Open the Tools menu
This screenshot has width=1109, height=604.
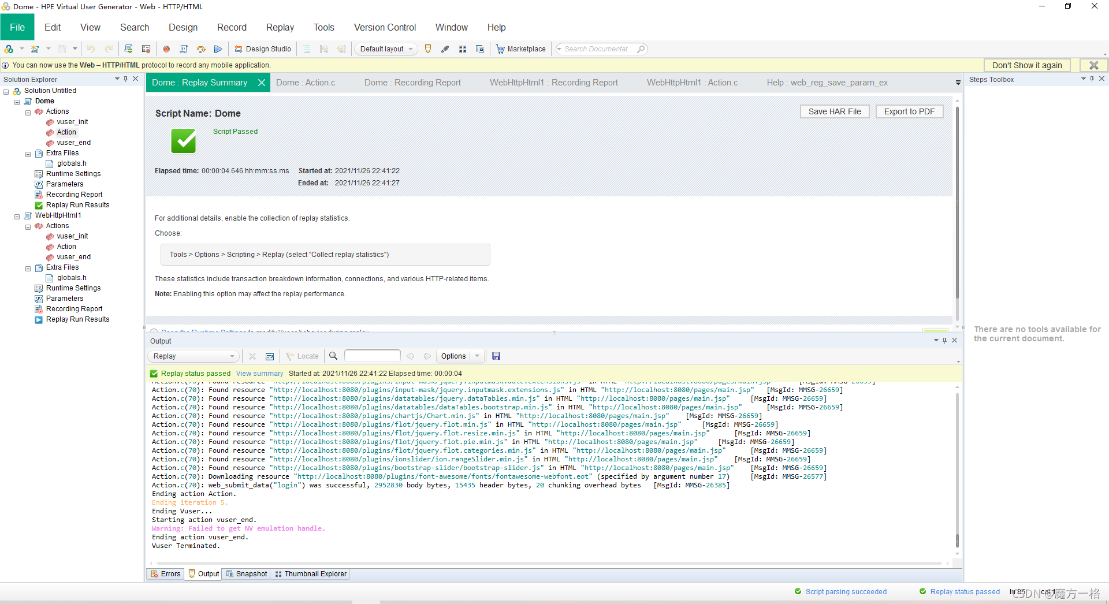[324, 27]
